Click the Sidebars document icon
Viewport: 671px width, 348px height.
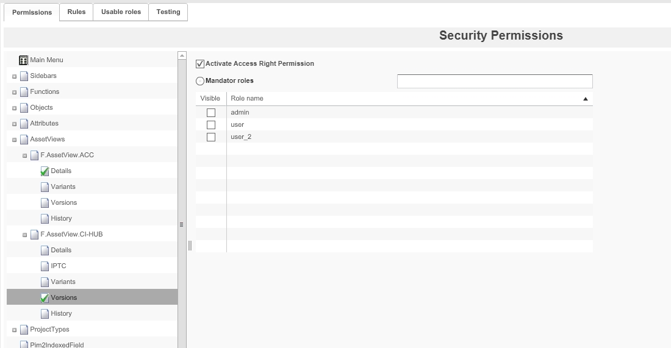[24, 76]
